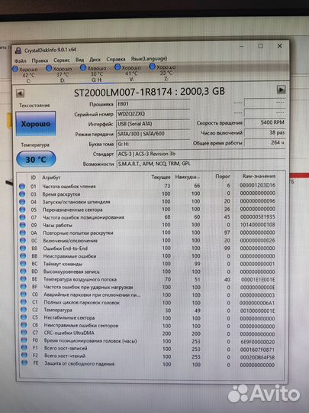
Task: Click status icon of row BF shock error rate
Action: (24, 287)
